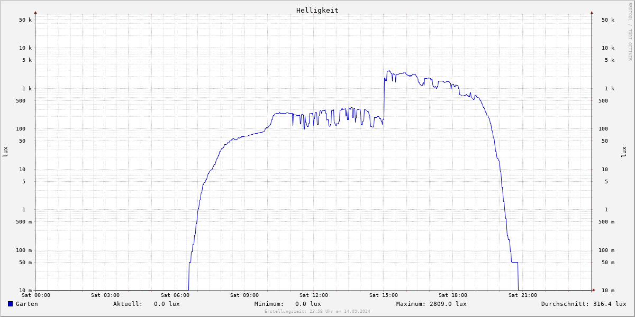Click the '50 k' label on left axis
The image size is (635, 317).
coord(25,20)
